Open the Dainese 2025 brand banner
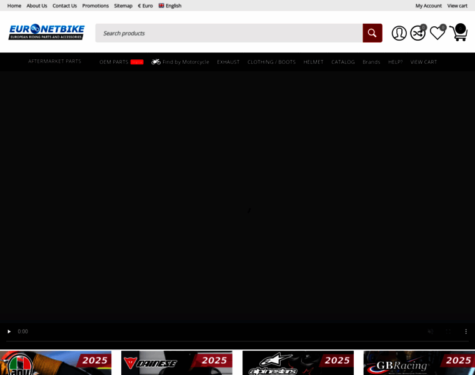This screenshot has width=475, height=375. pos(177,363)
